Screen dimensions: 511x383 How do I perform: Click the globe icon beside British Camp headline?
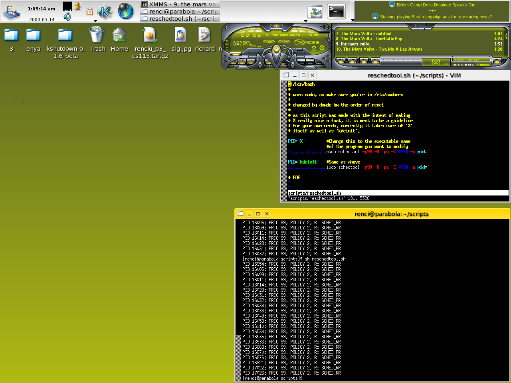tap(392, 4)
